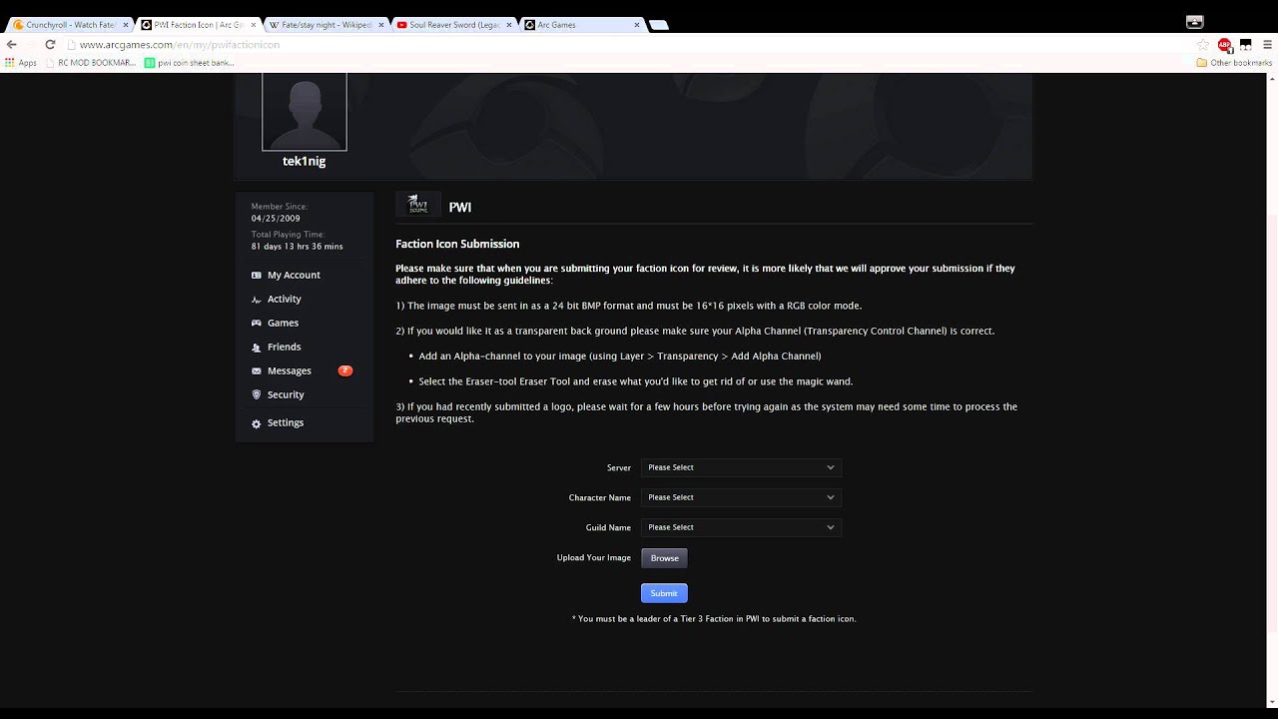Open Games from the sidebar gamepad icon

257,323
